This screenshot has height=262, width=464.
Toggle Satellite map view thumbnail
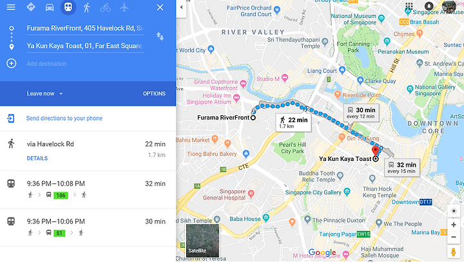pos(203,240)
